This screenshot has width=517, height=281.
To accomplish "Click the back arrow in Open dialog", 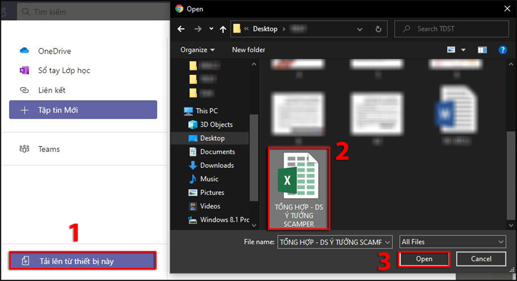I will tap(181, 29).
